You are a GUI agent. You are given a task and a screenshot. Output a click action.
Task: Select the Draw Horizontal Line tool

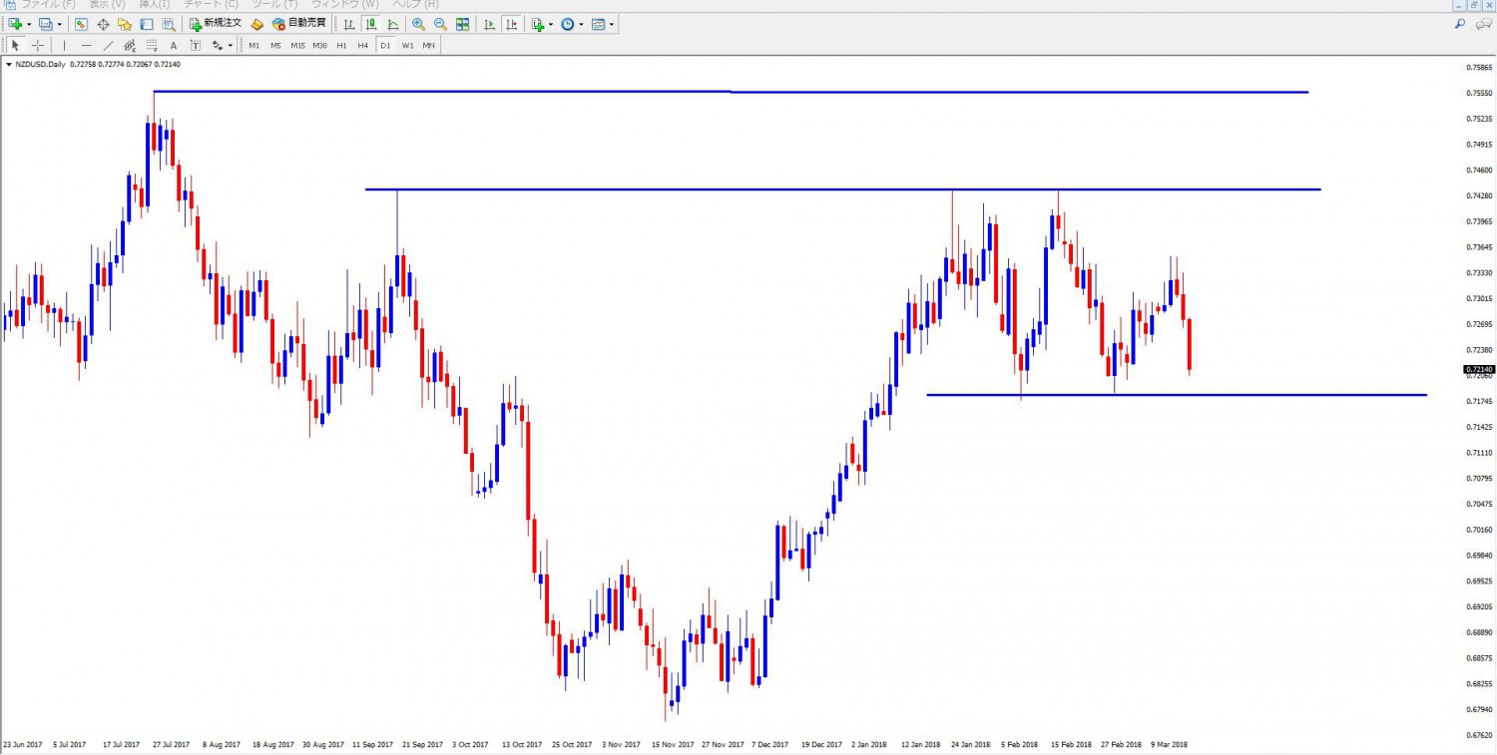[x=87, y=45]
